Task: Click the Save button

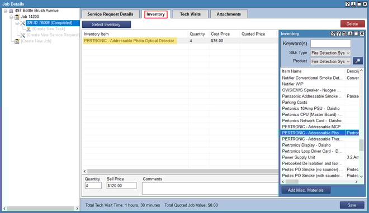Action: point(352,205)
